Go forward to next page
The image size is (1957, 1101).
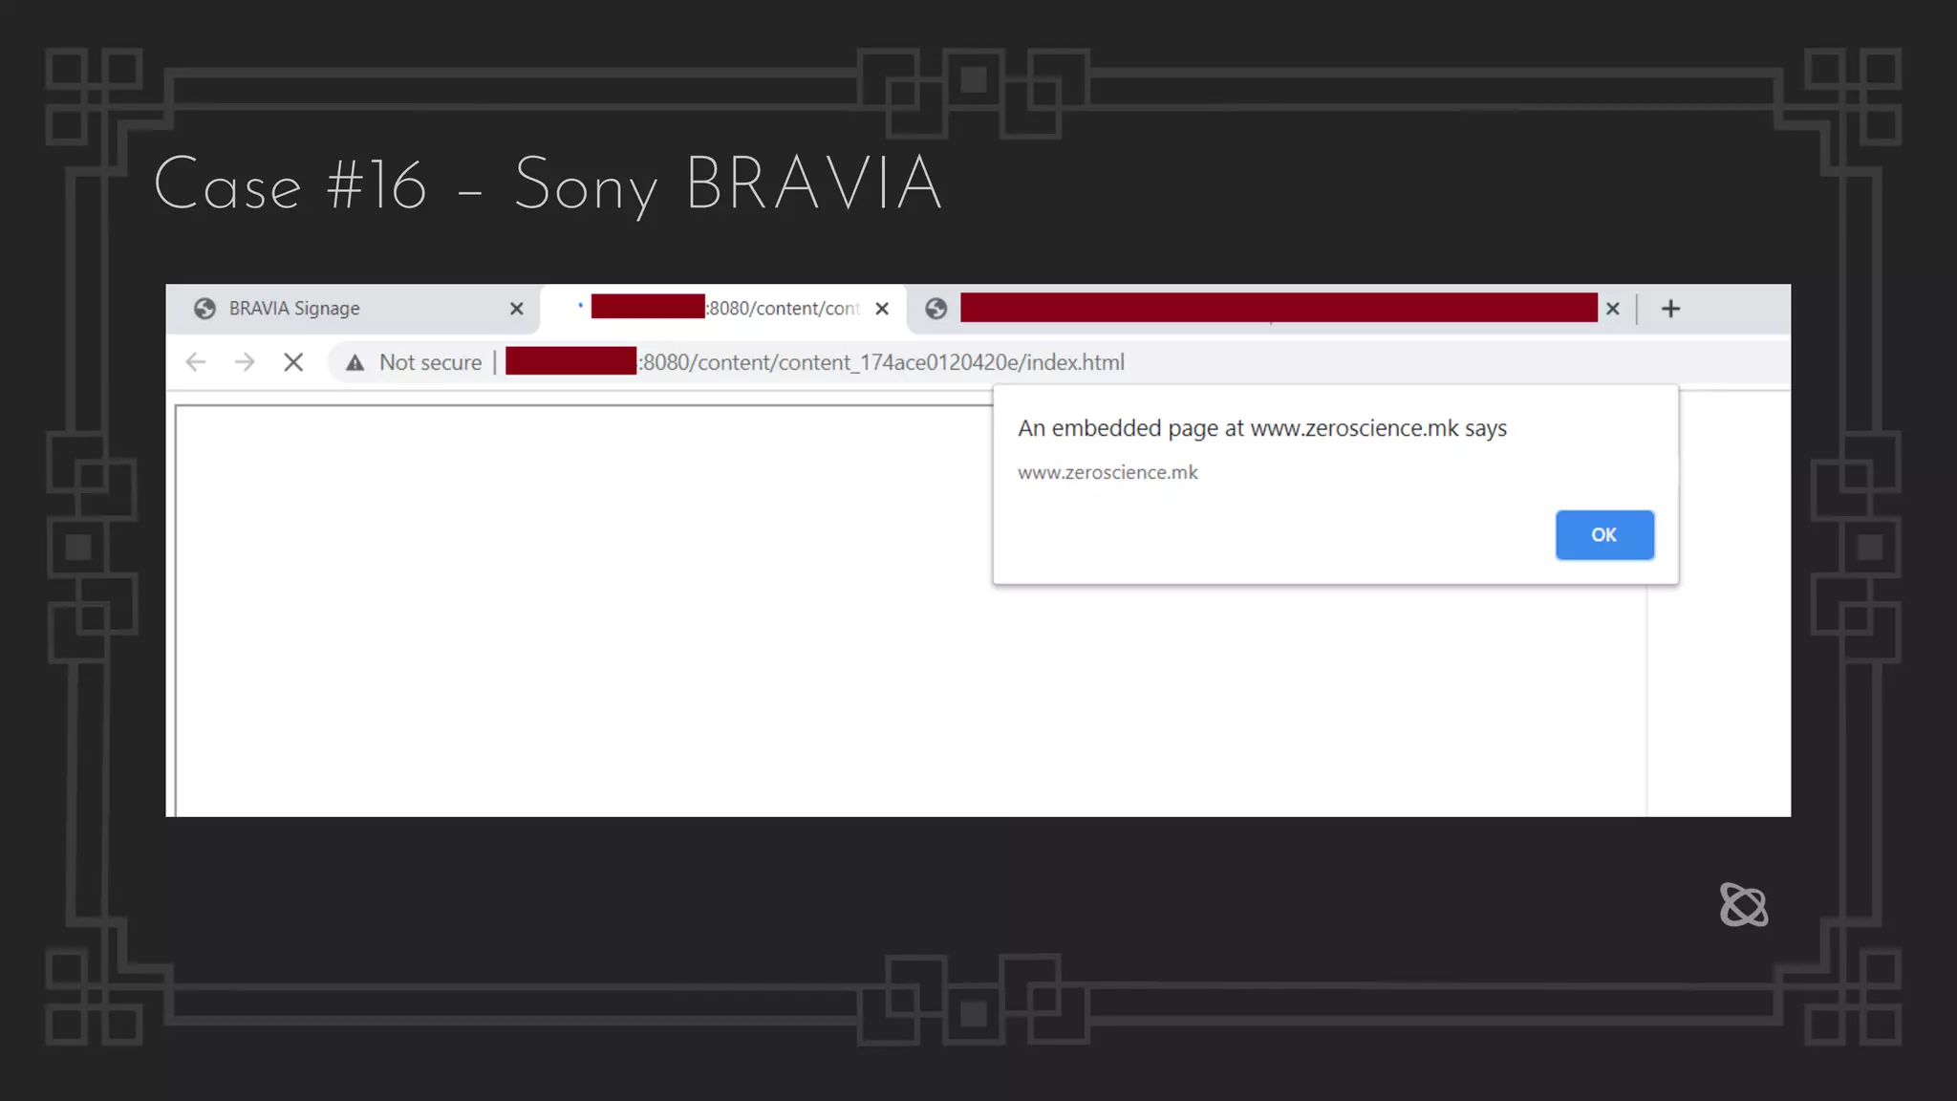[245, 362]
